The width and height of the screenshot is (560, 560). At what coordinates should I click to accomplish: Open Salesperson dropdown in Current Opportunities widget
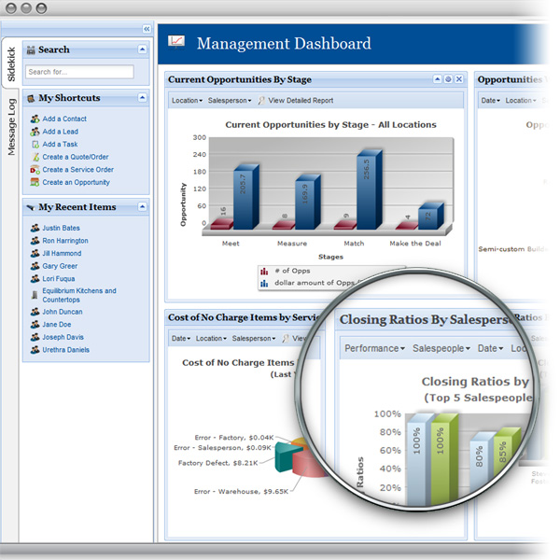pyautogui.click(x=230, y=101)
